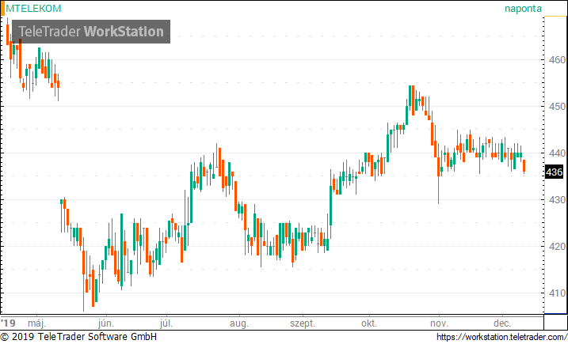Click the orange marker beside MTELEKOM
Image resolution: width=568 pixels, height=344 pixels.
pyautogui.click(x=2, y=9)
